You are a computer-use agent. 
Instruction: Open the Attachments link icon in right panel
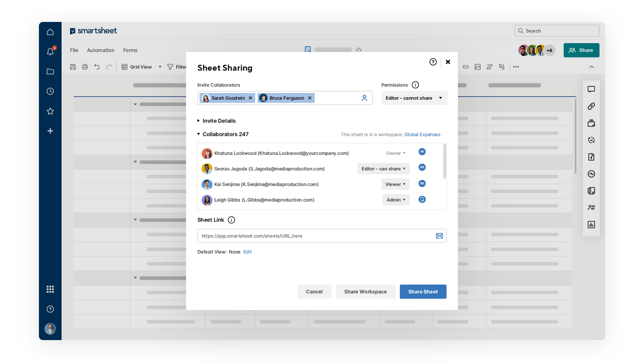click(591, 106)
